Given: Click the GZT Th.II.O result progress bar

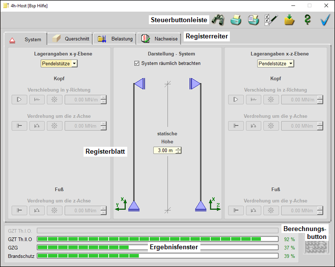Looking at the screenshot, I should pos(157,239).
